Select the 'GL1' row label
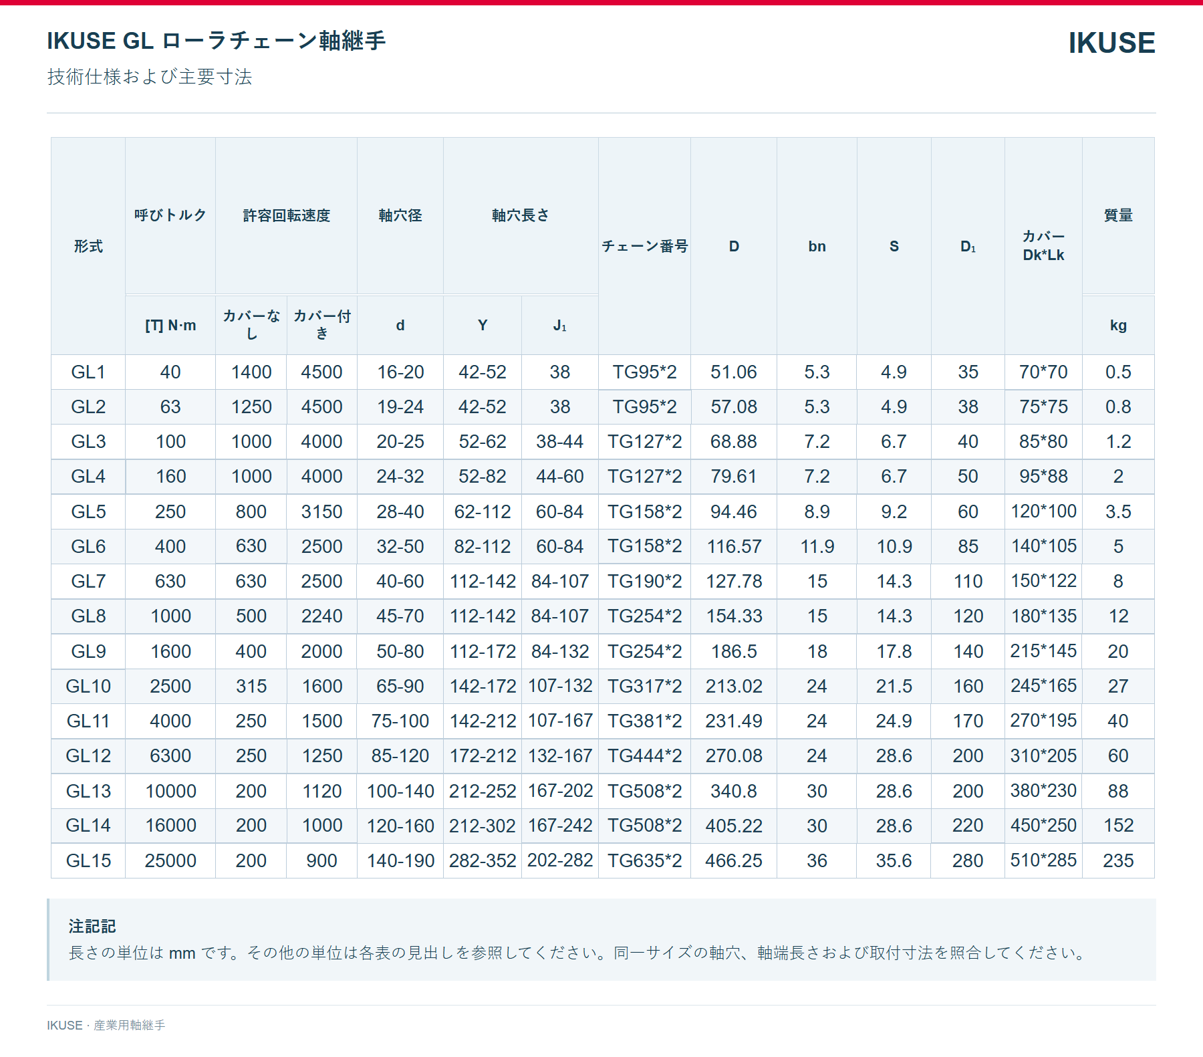 point(88,372)
